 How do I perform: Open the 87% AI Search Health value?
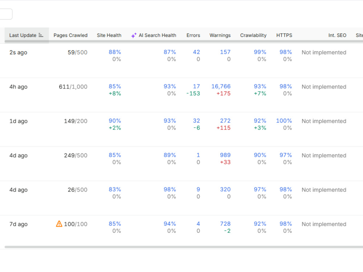[x=170, y=52]
